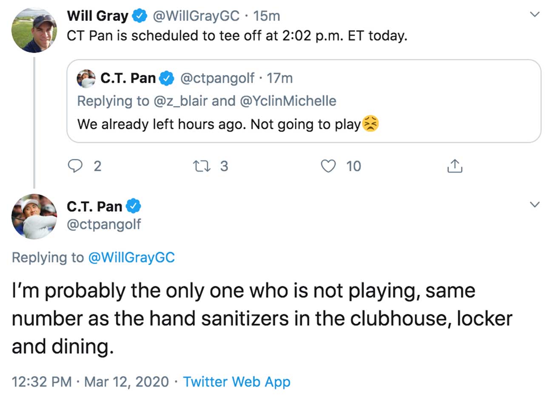553x396 pixels.
Task: Click Will Gray's verified badge
Action: coord(139,16)
